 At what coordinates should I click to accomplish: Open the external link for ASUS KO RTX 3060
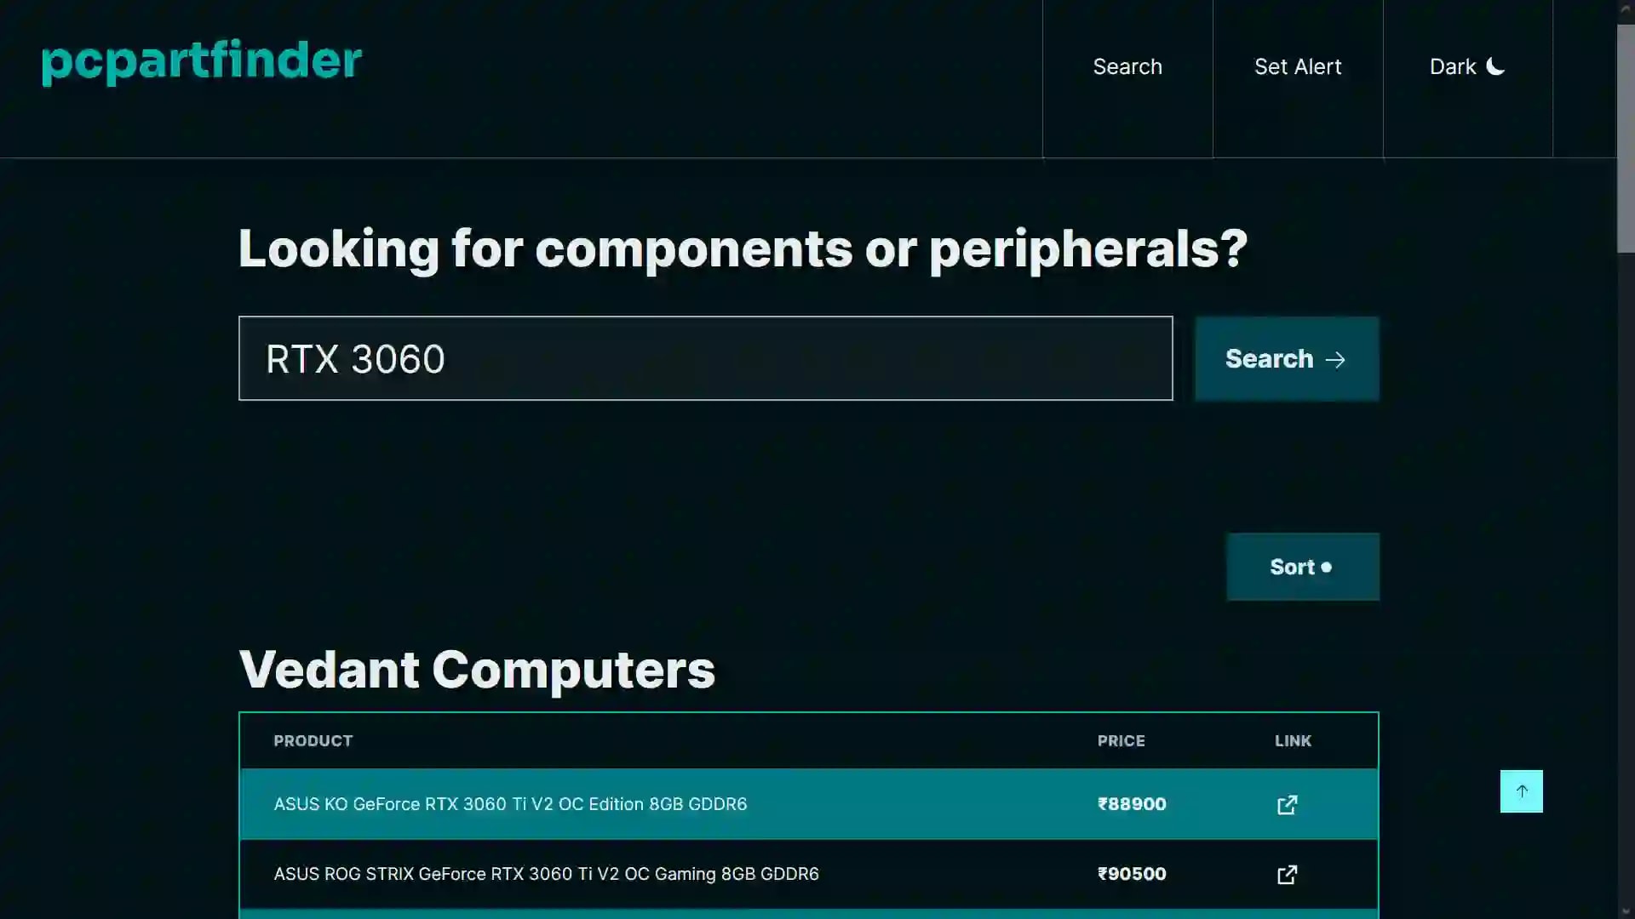[x=1287, y=804]
